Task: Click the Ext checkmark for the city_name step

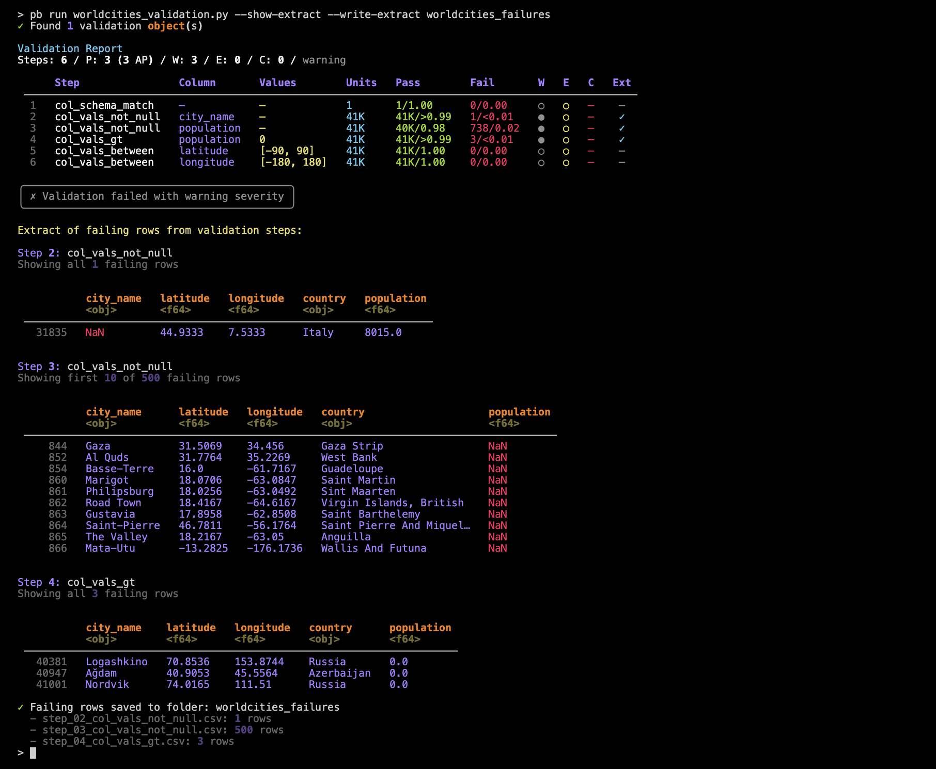Action: 621,117
